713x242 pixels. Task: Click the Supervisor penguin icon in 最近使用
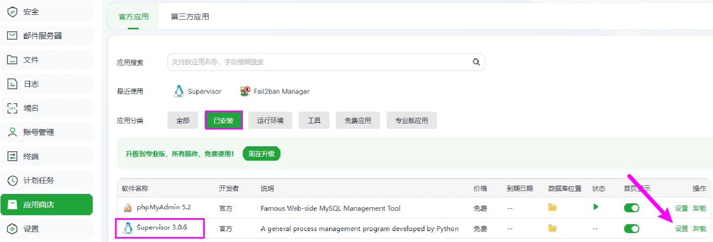click(x=179, y=91)
